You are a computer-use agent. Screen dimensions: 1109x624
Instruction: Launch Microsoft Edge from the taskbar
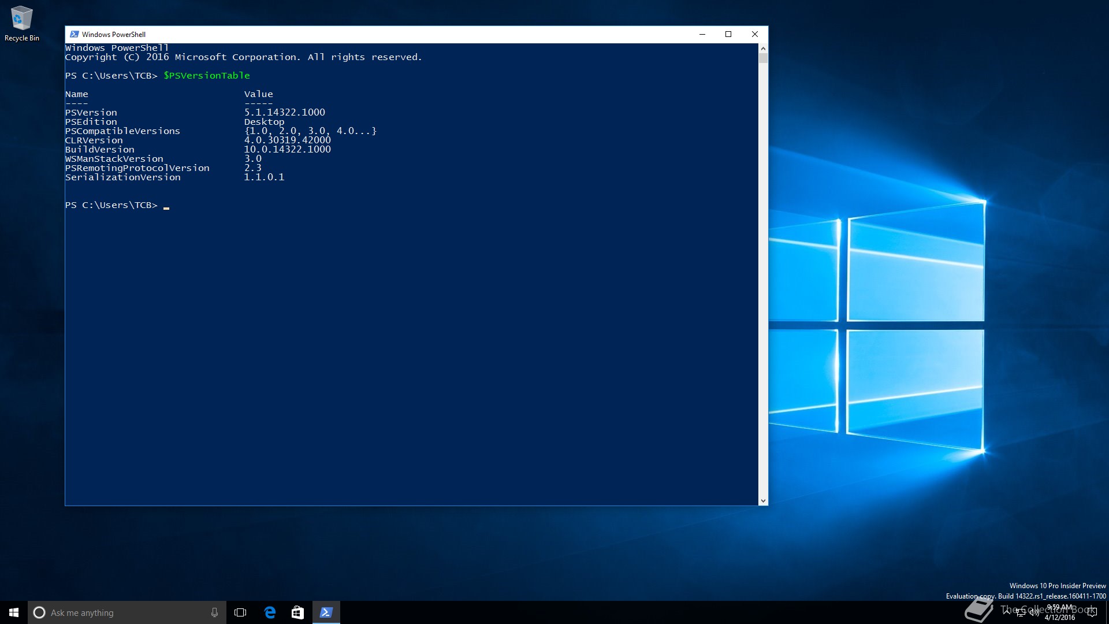[x=270, y=612]
